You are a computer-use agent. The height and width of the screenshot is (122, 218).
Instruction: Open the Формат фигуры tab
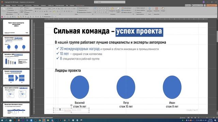pos(80,5)
